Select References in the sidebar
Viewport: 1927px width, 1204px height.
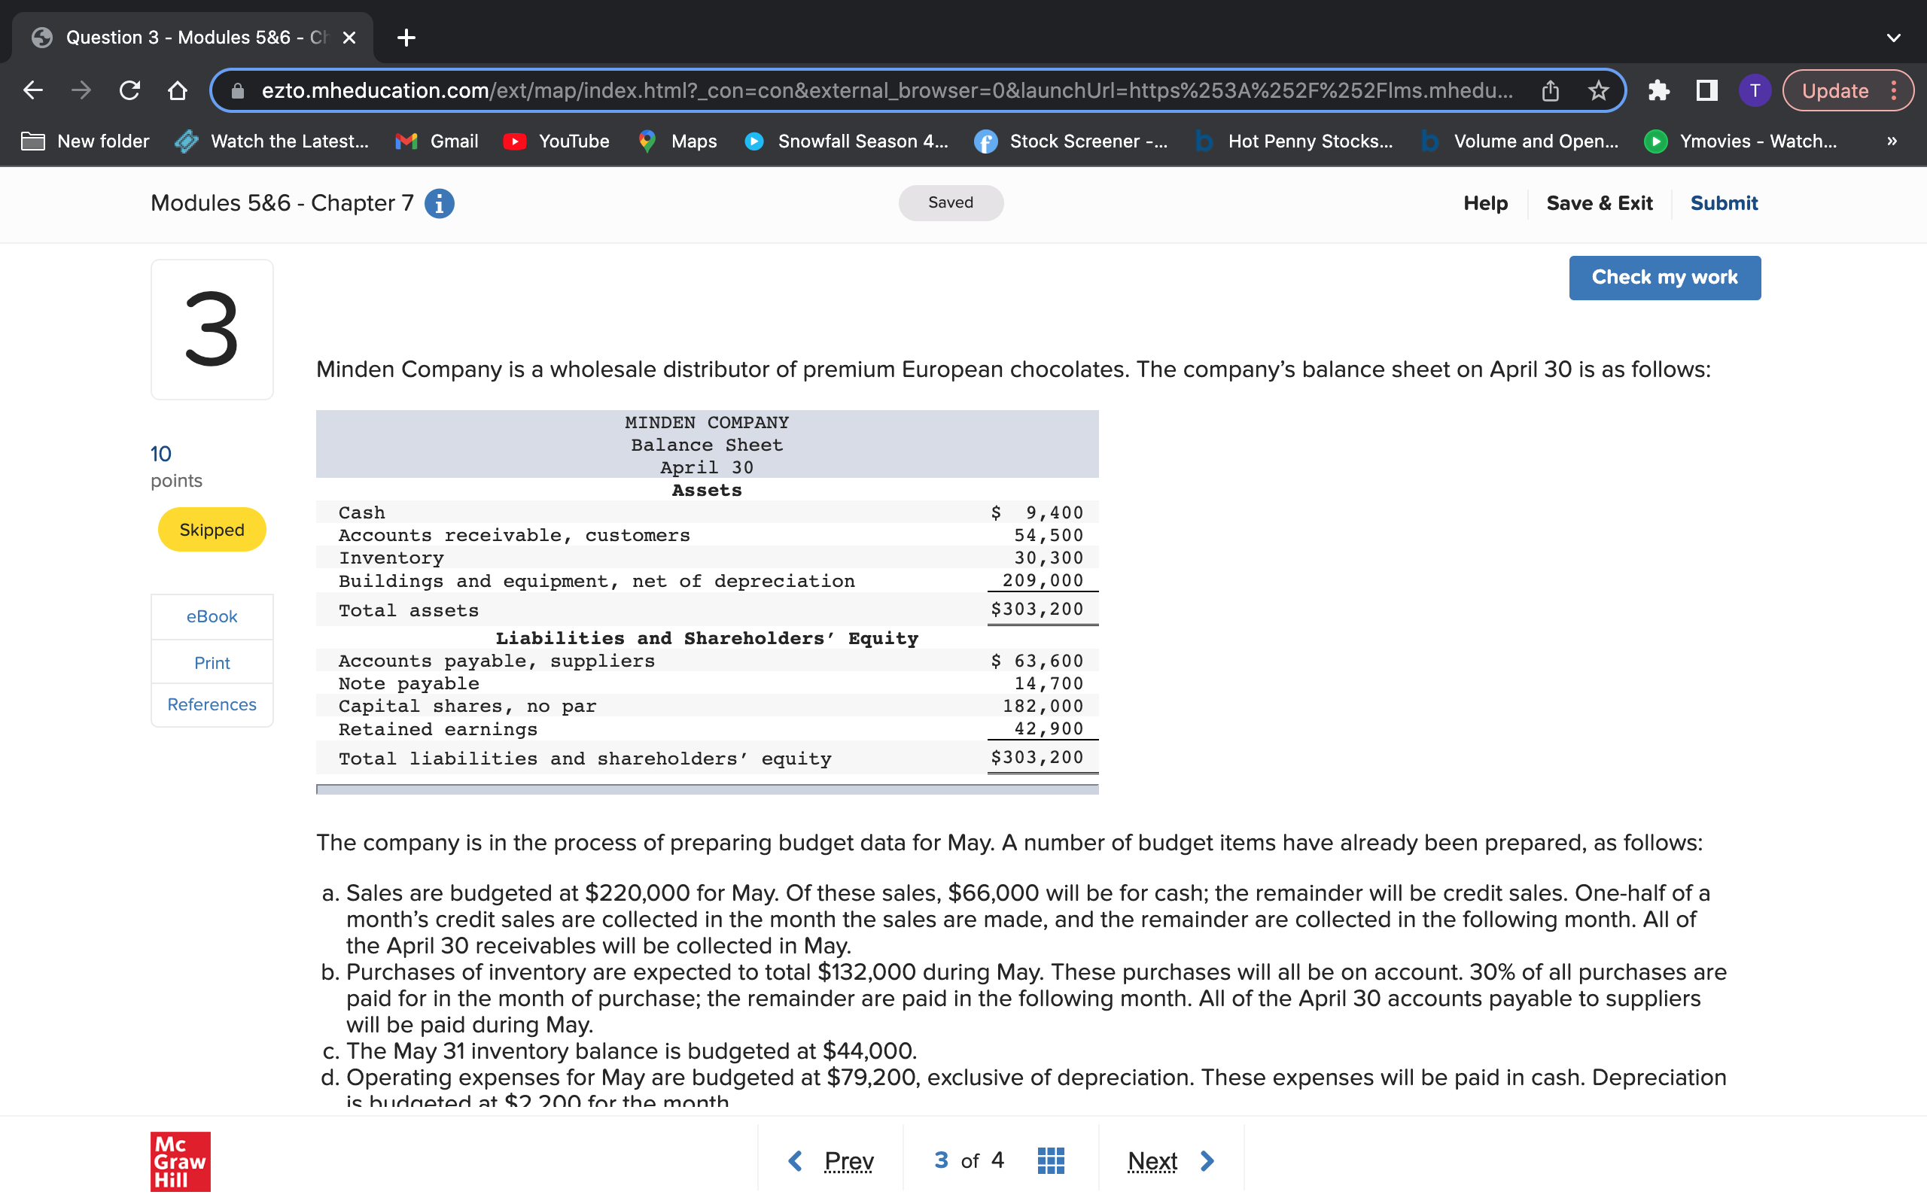211,705
